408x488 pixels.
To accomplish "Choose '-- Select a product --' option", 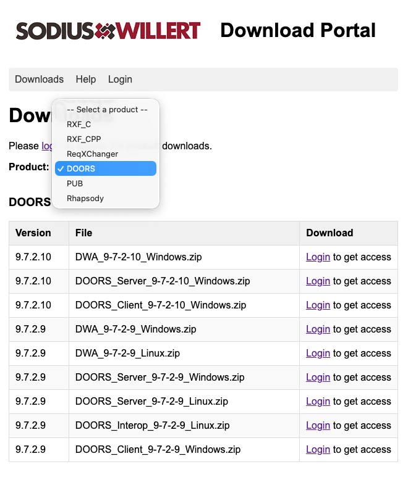I will tap(106, 110).
